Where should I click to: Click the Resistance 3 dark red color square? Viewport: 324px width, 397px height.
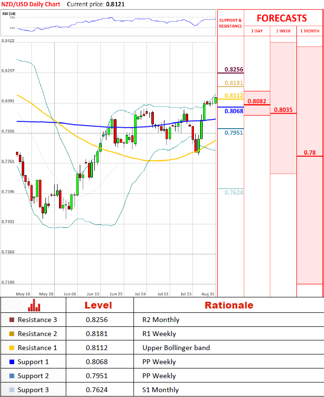coord(12,320)
